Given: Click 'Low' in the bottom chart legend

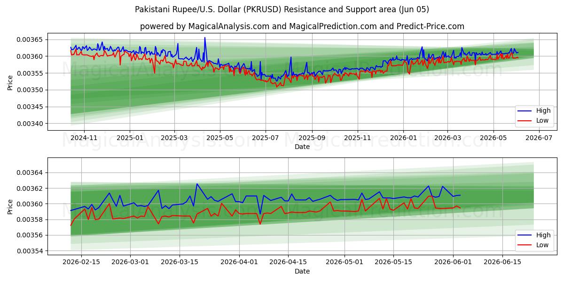Looking at the screenshot, I should click(x=542, y=245).
